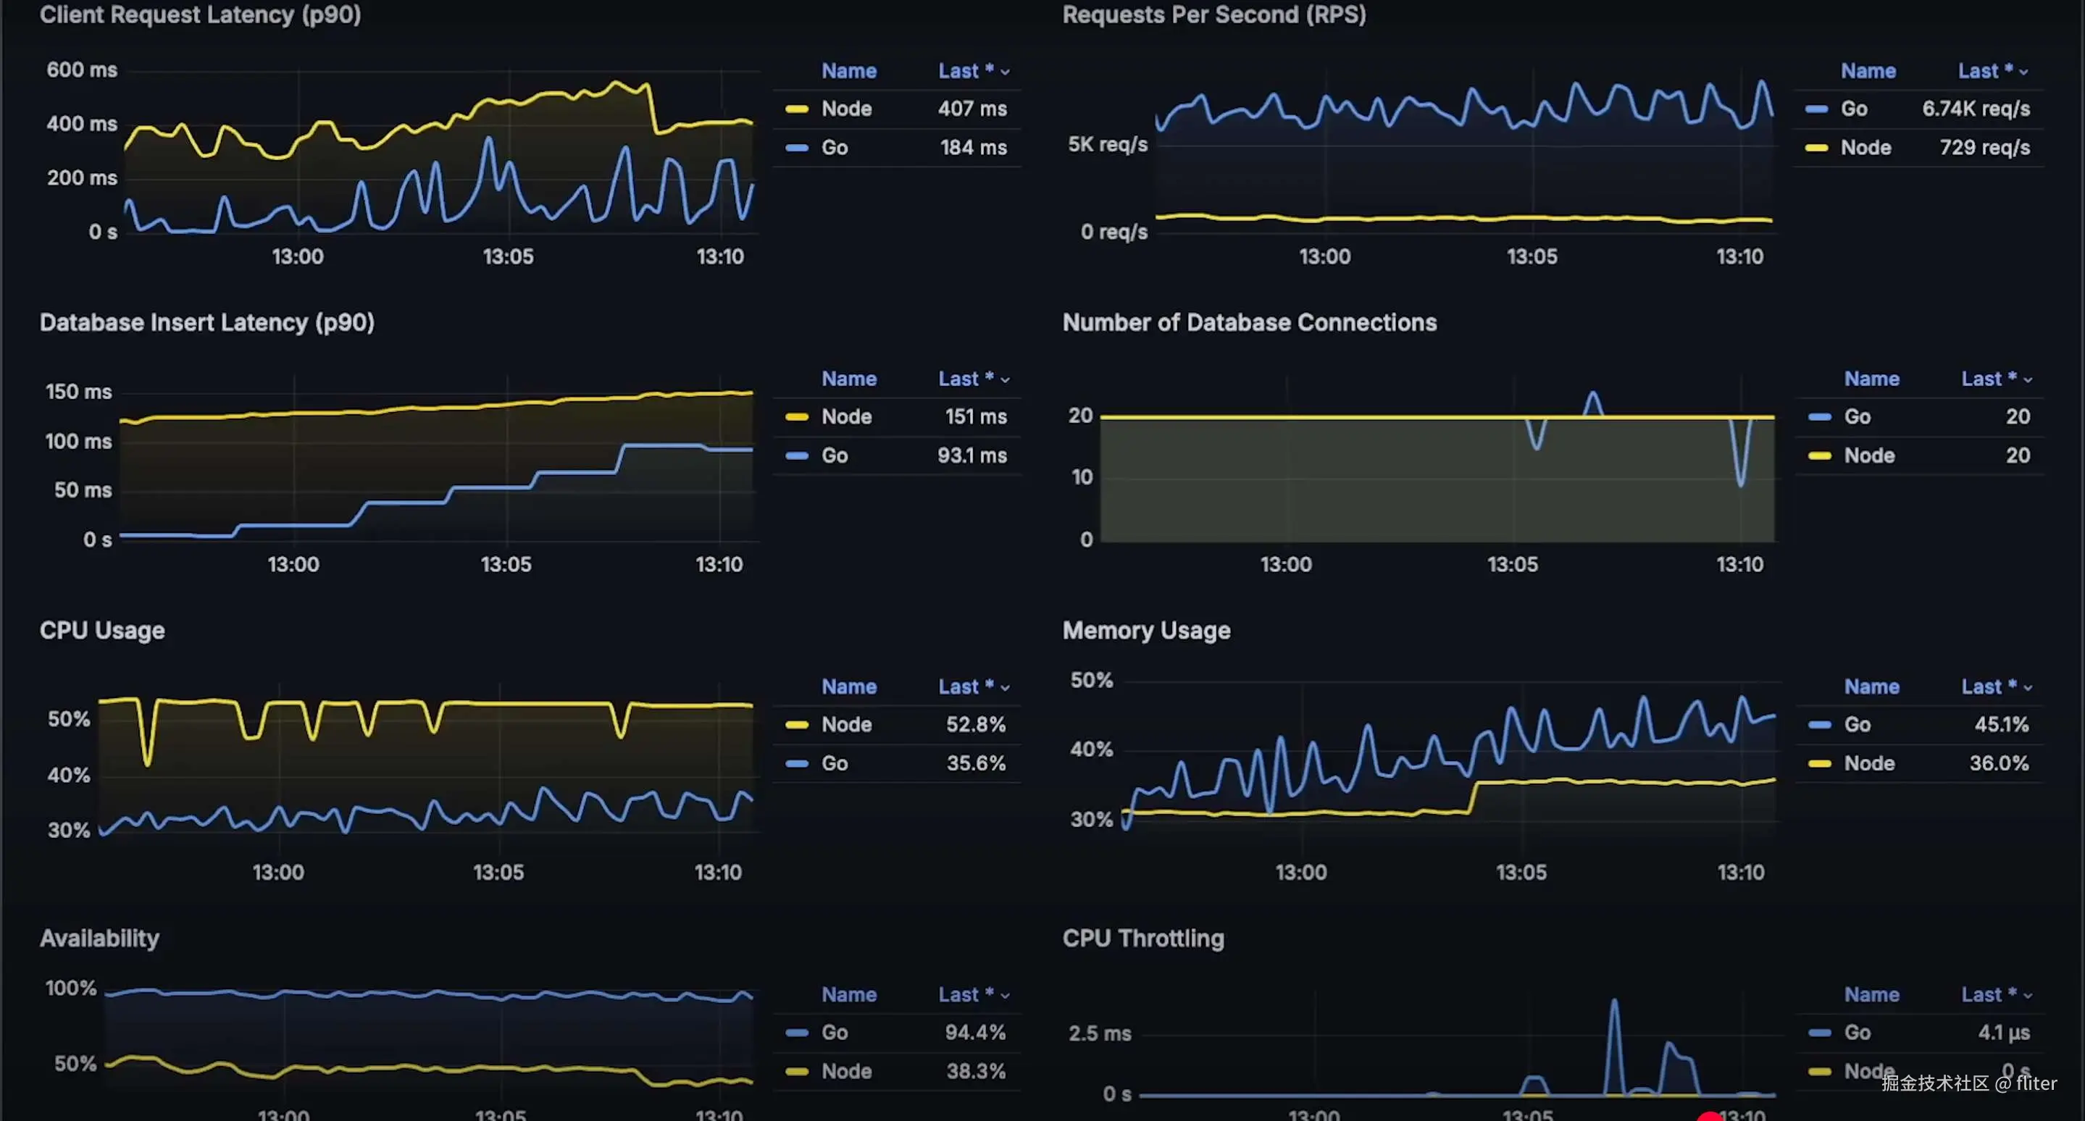The height and width of the screenshot is (1121, 2085).
Task: Open the CPU Usage panel title menu
Action: pos(102,630)
